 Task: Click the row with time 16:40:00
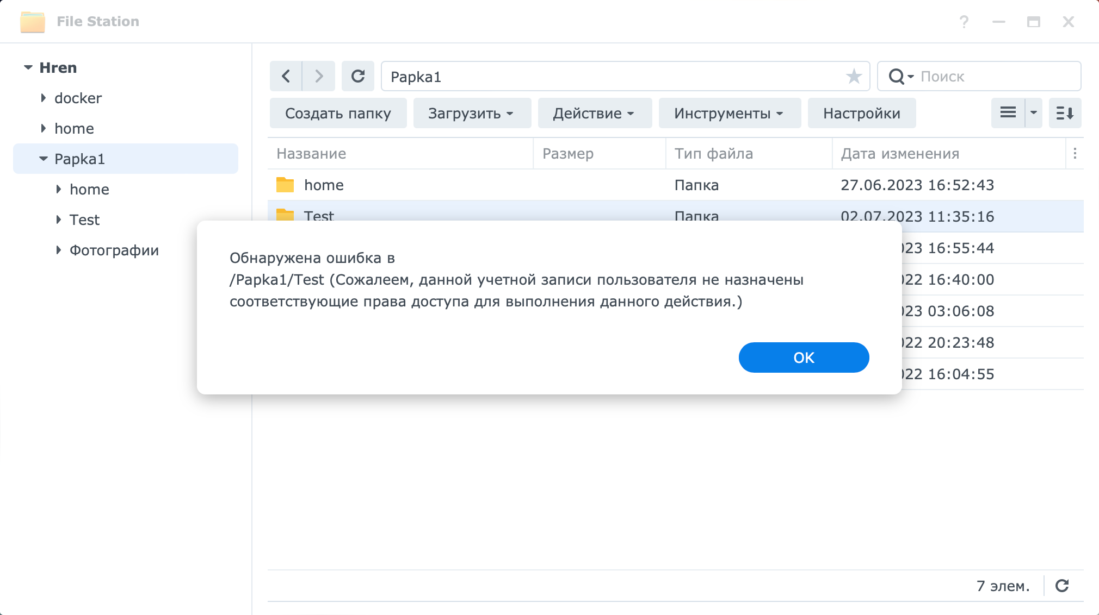(992, 280)
